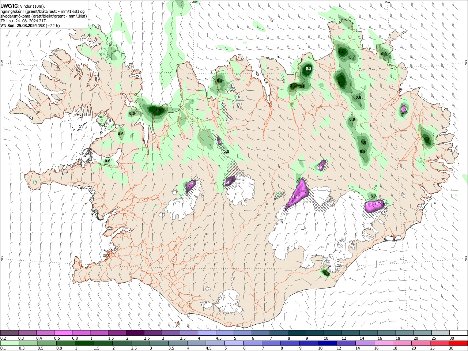This screenshot has width=468, height=351.
Task: Click the dark purple snow swatch between 2 and 2.5
Action: 135,333
